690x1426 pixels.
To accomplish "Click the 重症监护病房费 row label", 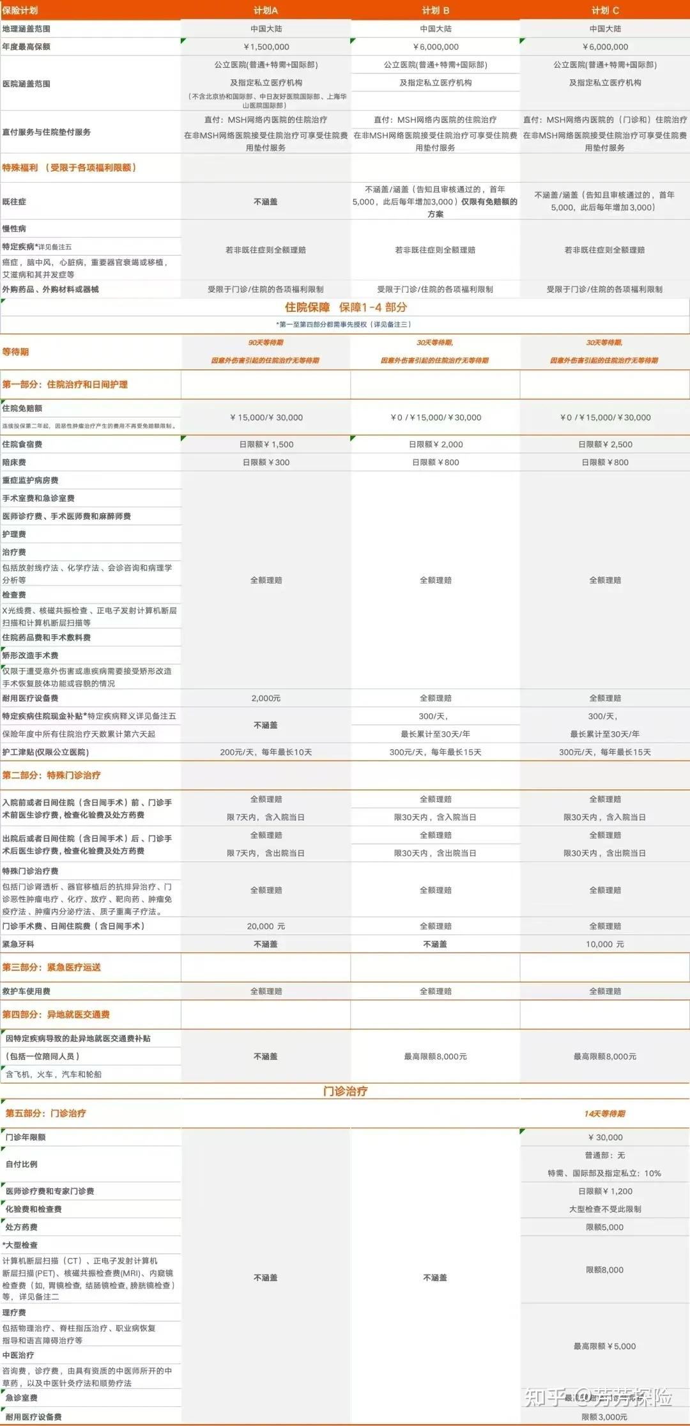I will click(x=31, y=480).
